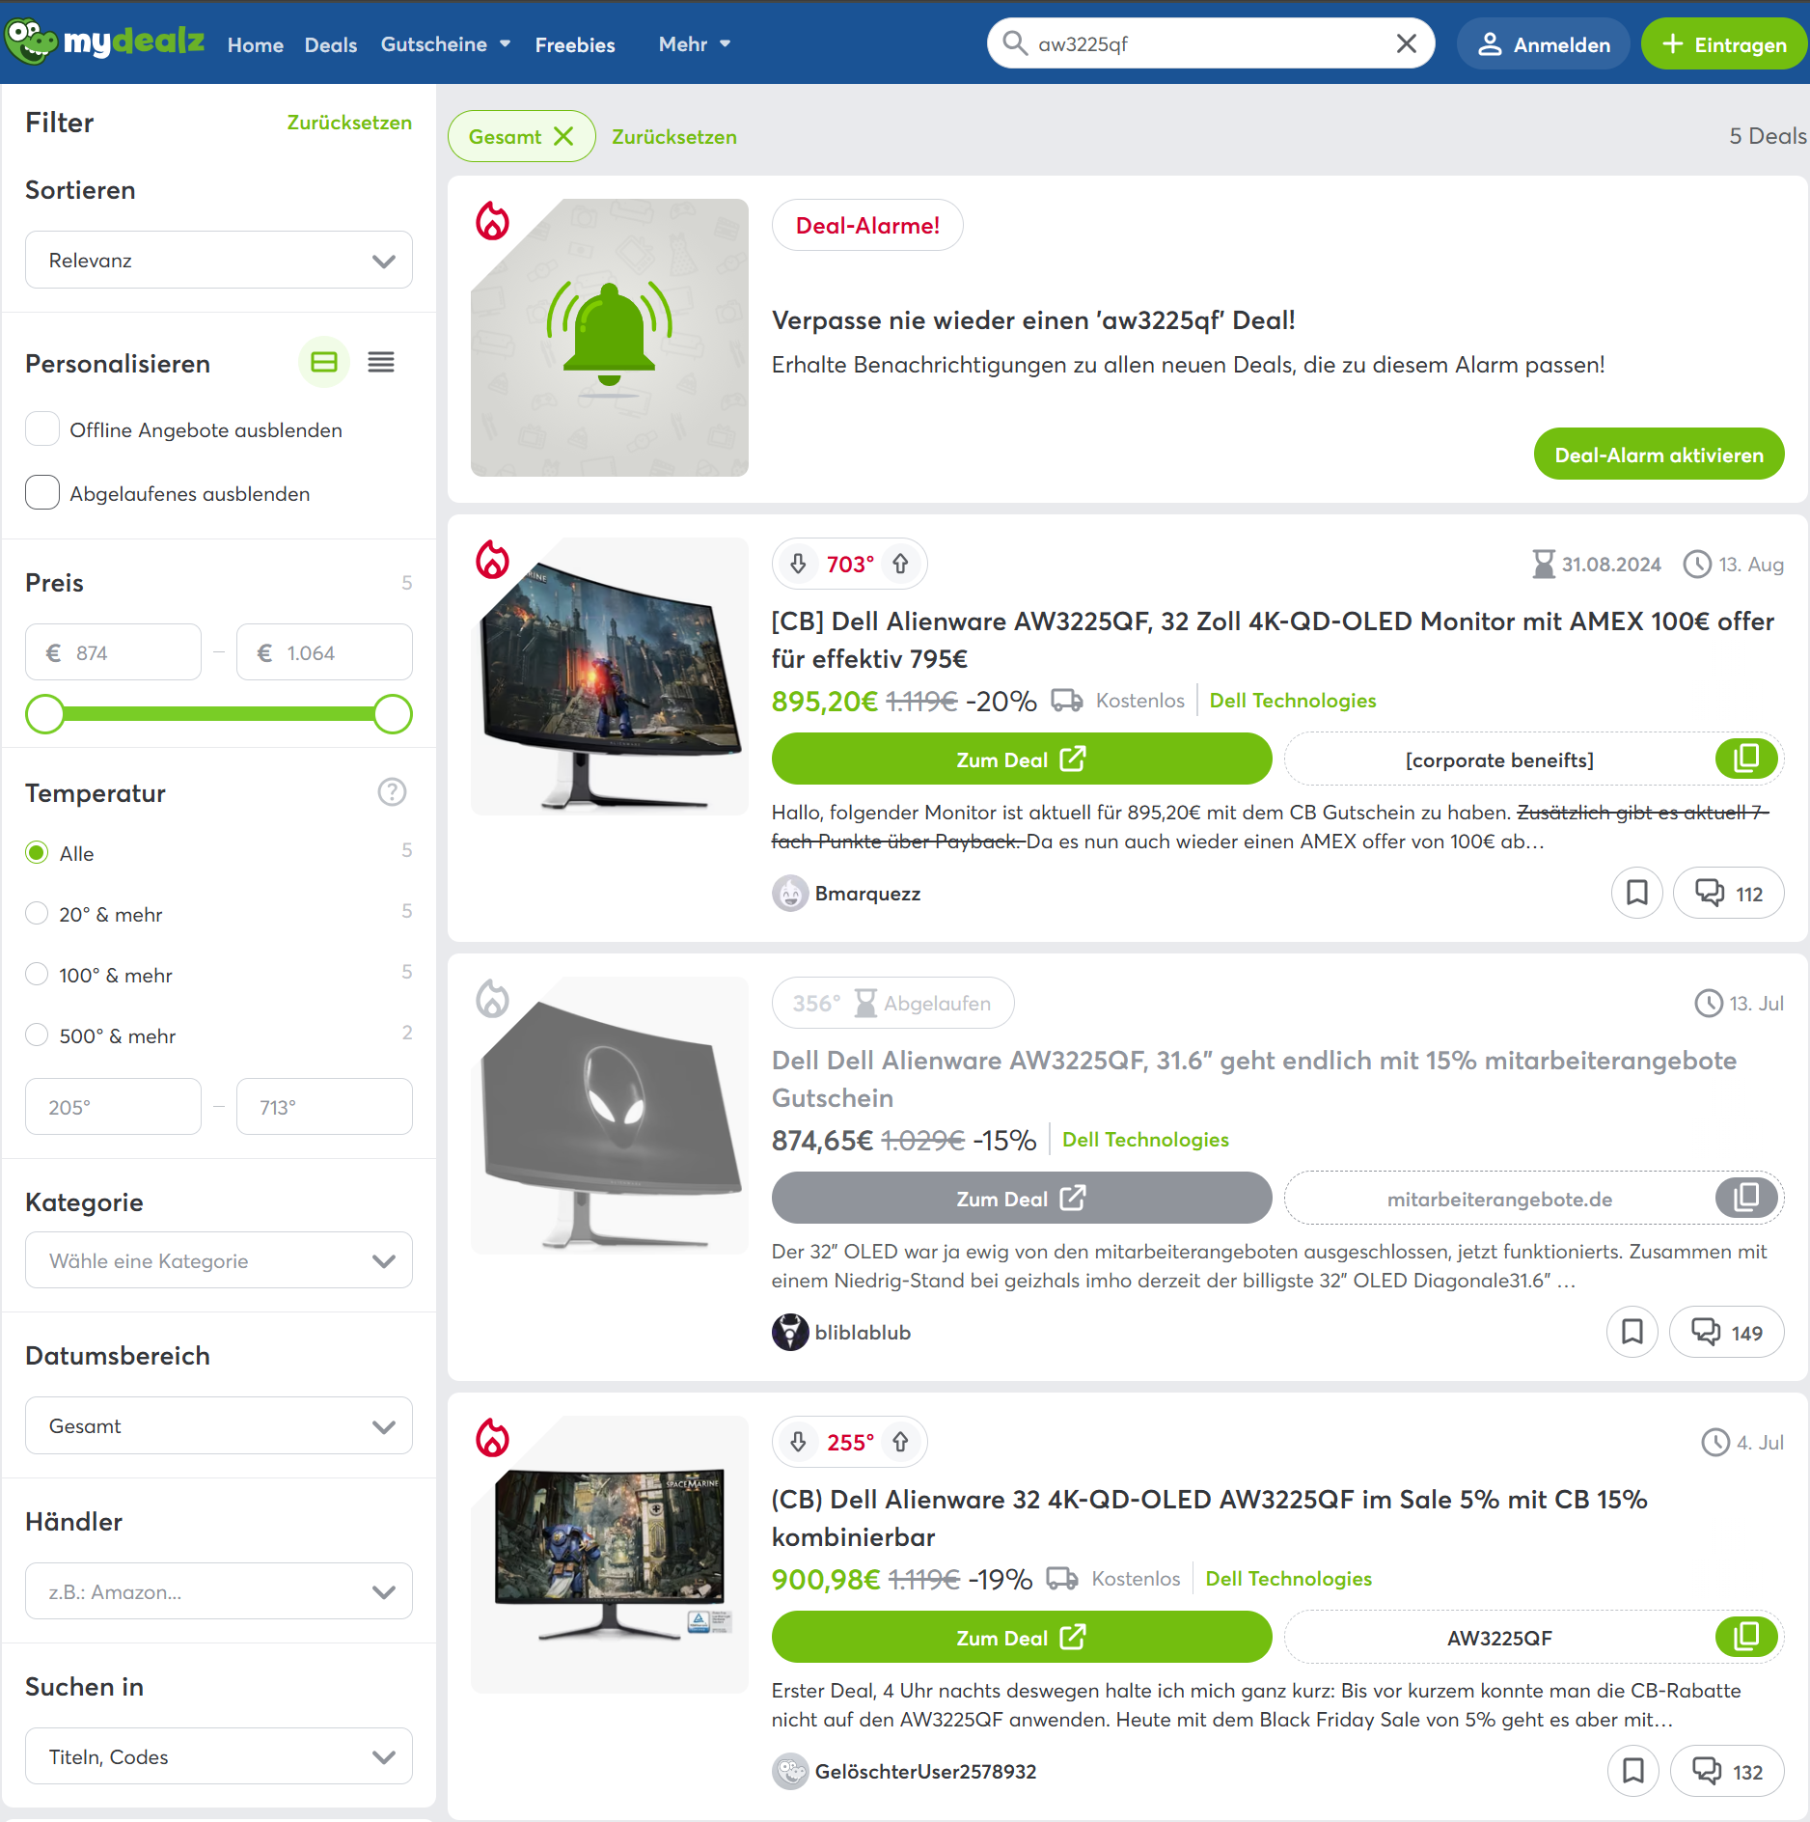Vote down the 703° deal

coord(798,564)
